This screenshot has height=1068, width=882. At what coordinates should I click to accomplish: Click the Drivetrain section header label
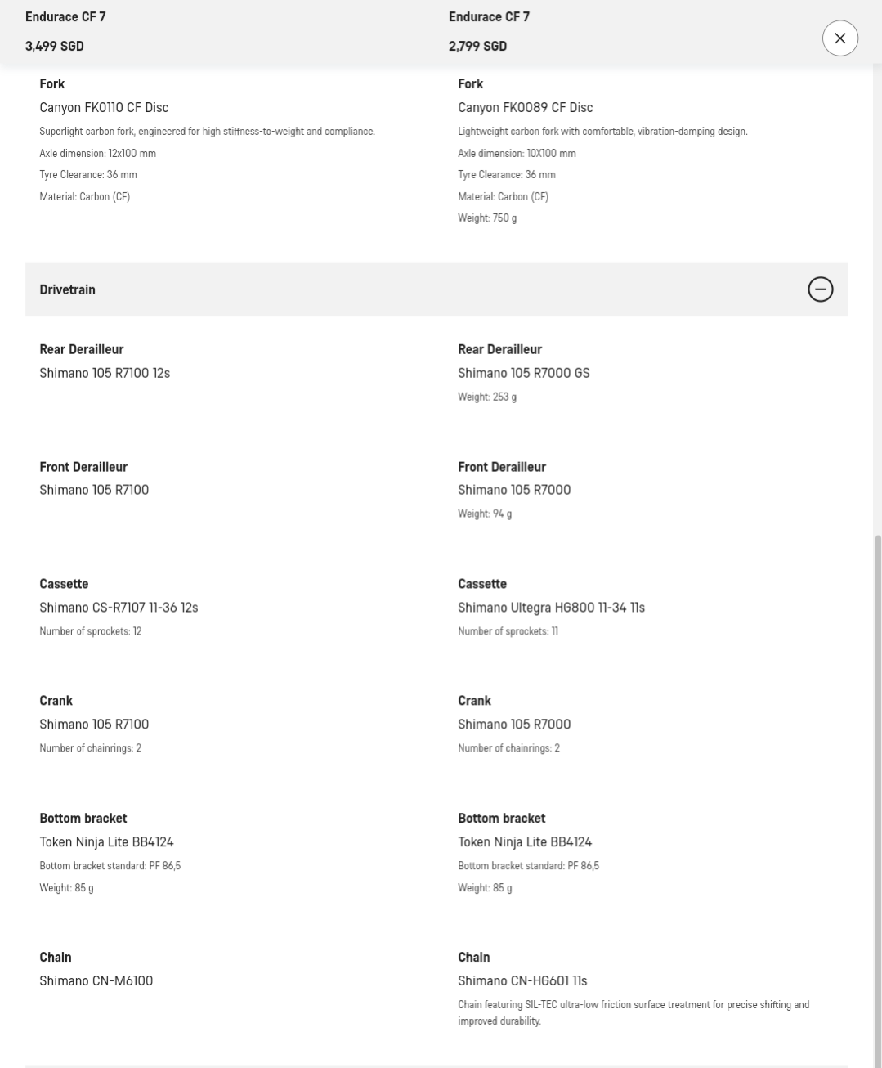pyautogui.click(x=67, y=289)
